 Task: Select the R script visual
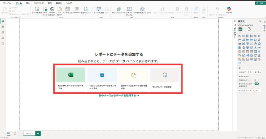coord(259,51)
